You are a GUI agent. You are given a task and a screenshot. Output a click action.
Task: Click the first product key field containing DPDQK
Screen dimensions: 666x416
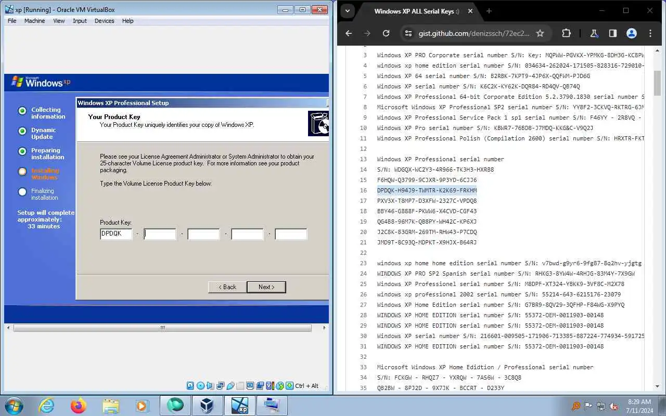click(116, 234)
